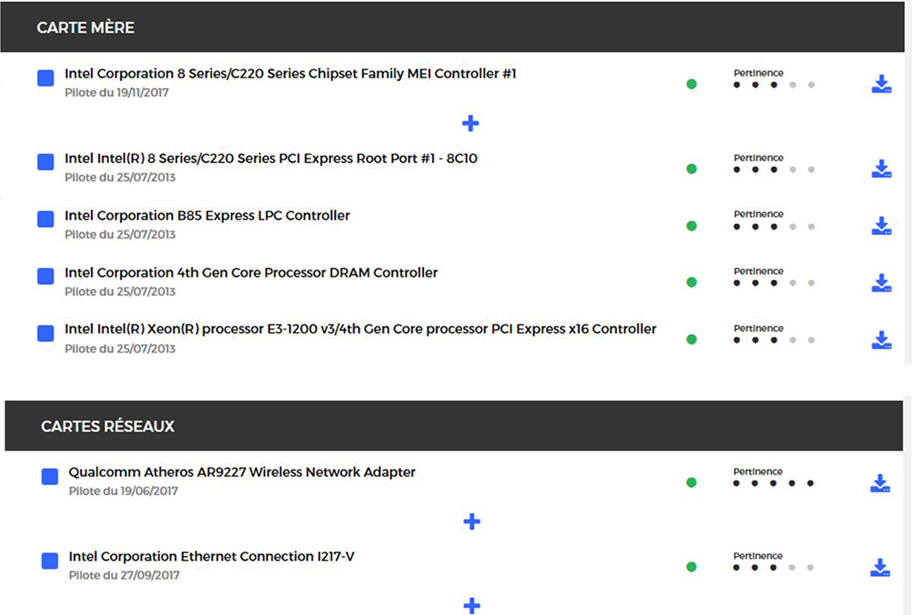Expand plus below Ethernet Connection I217-V
This screenshot has height=615, width=912.
point(472,606)
